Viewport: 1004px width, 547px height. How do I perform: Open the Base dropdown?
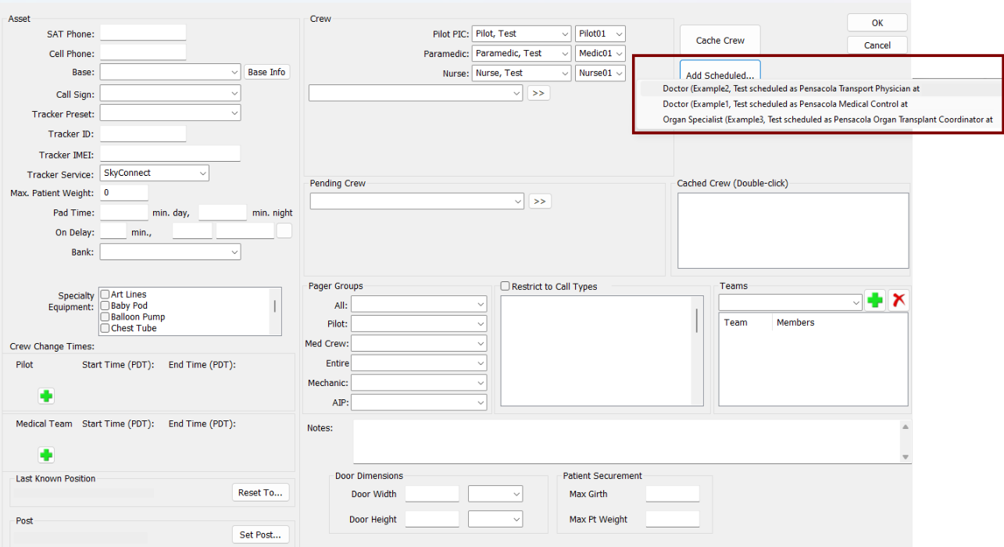(x=170, y=72)
